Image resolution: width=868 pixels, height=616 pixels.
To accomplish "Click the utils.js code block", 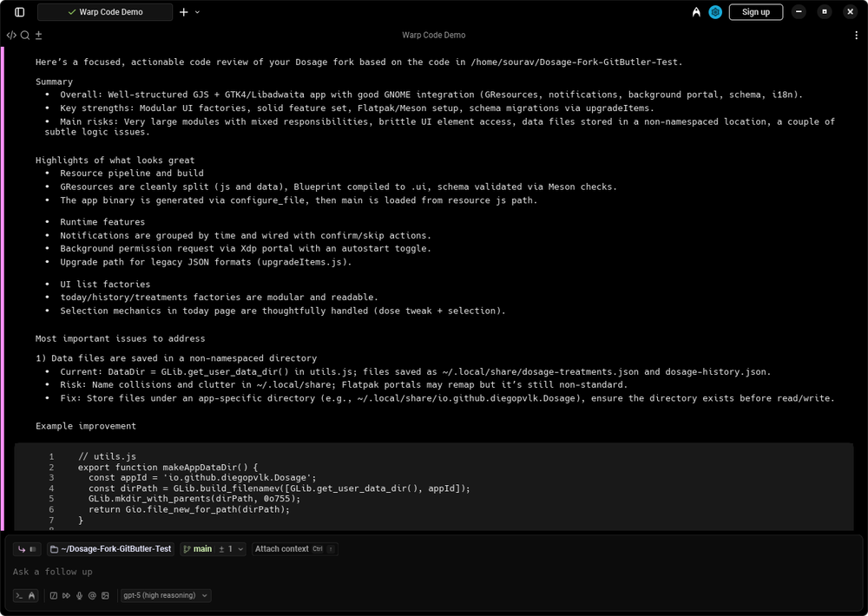I will [x=434, y=487].
